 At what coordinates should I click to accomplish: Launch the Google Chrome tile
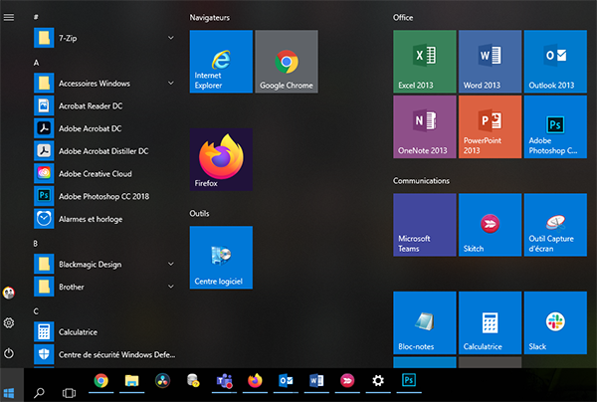286,61
